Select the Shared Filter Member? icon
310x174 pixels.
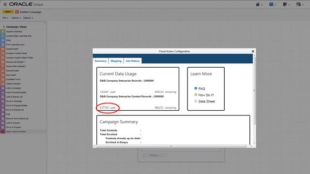(x=3, y=66)
